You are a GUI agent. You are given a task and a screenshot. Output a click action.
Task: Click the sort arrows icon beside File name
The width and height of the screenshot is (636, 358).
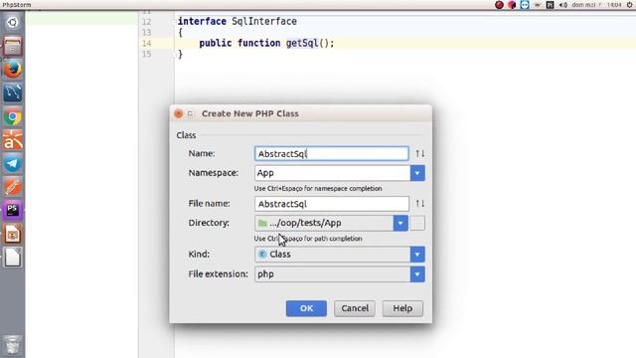pyautogui.click(x=419, y=203)
